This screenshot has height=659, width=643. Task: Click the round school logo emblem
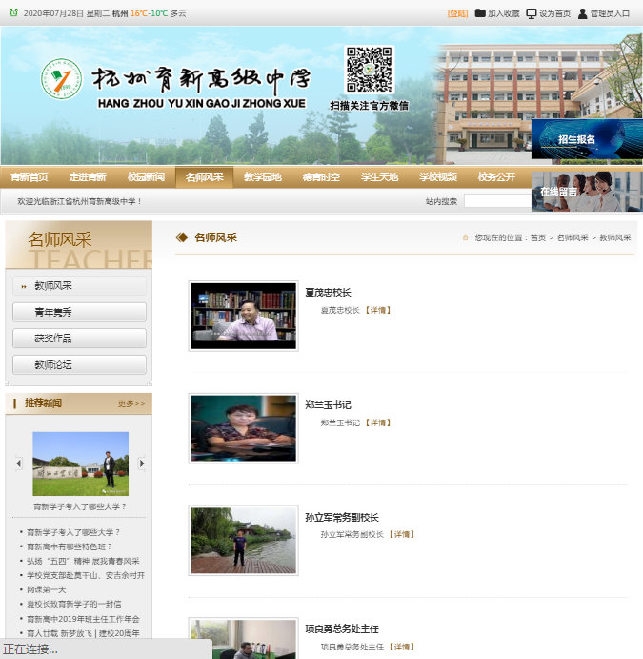coord(61,78)
